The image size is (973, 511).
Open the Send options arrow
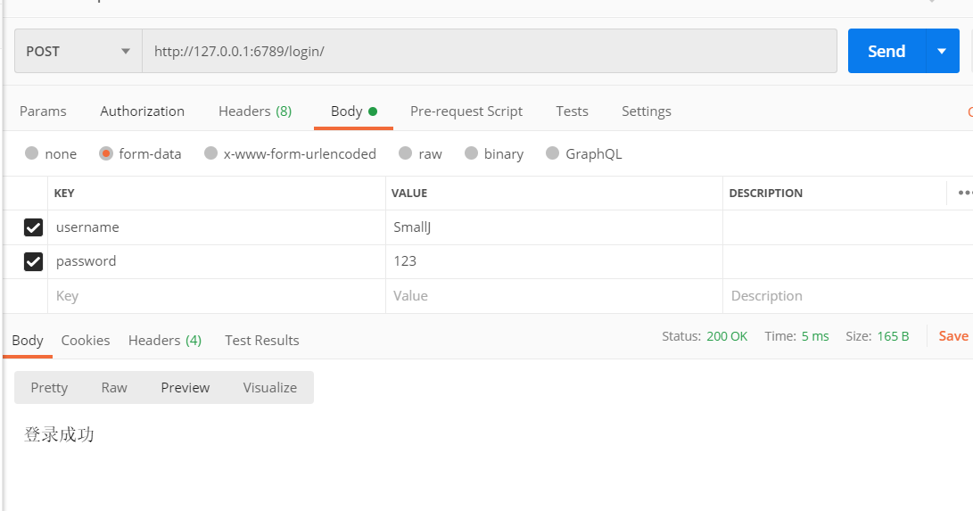click(x=942, y=51)
